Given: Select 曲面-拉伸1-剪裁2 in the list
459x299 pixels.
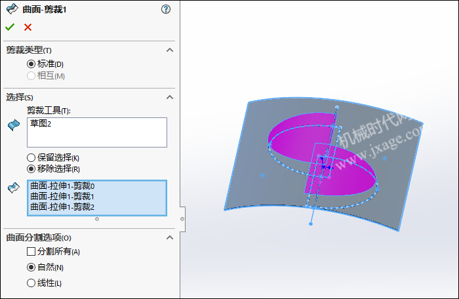Looking at the screenshot, I should click(62, 207).
